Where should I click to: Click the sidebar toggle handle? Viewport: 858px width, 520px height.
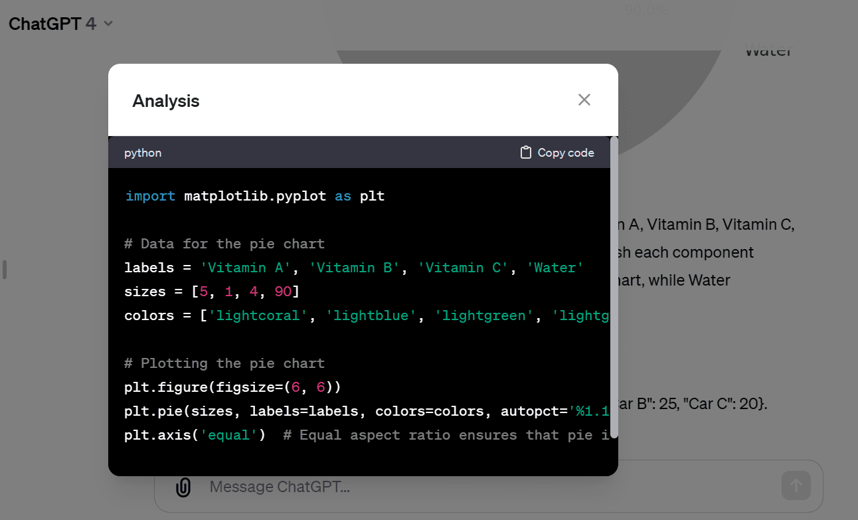pos(4,270)
